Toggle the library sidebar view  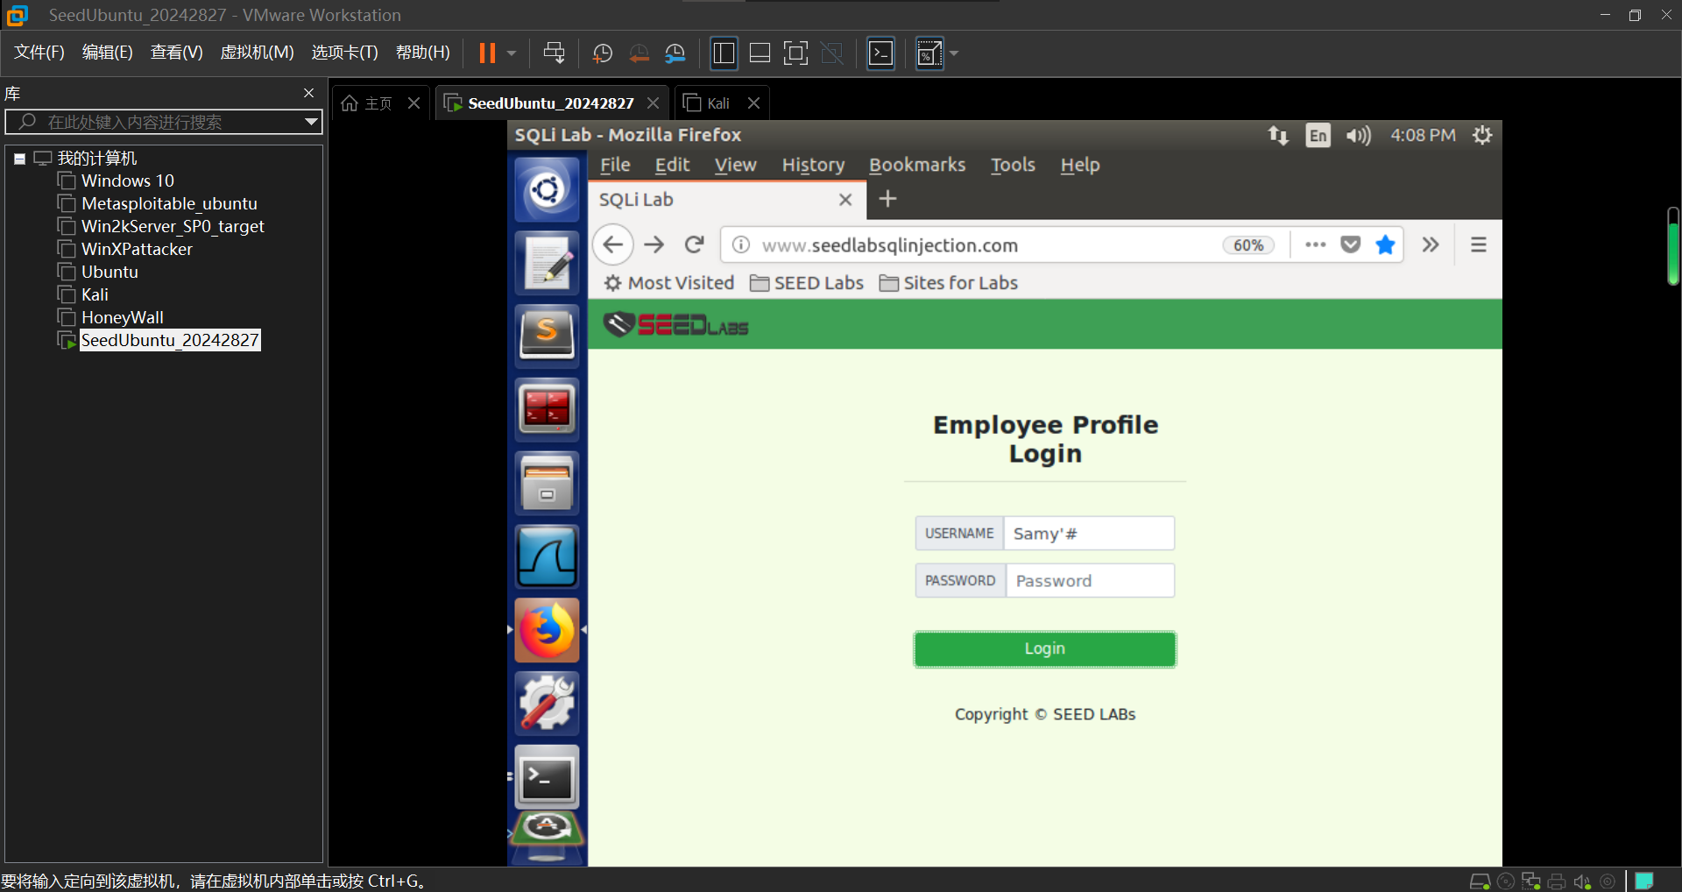tap(724, 53)
